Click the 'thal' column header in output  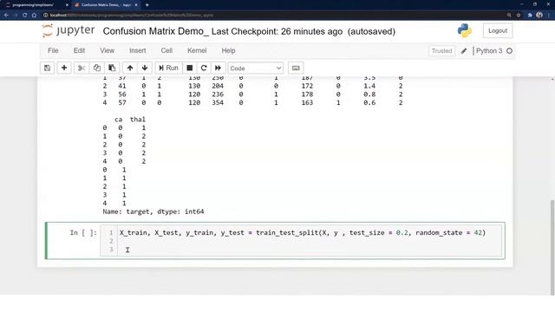[138, 120]
